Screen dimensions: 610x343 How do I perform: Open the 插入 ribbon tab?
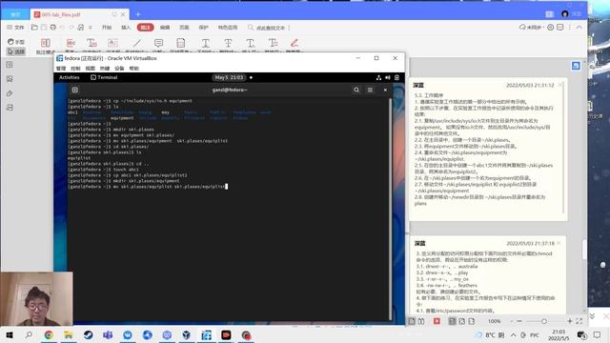[126, 28]
